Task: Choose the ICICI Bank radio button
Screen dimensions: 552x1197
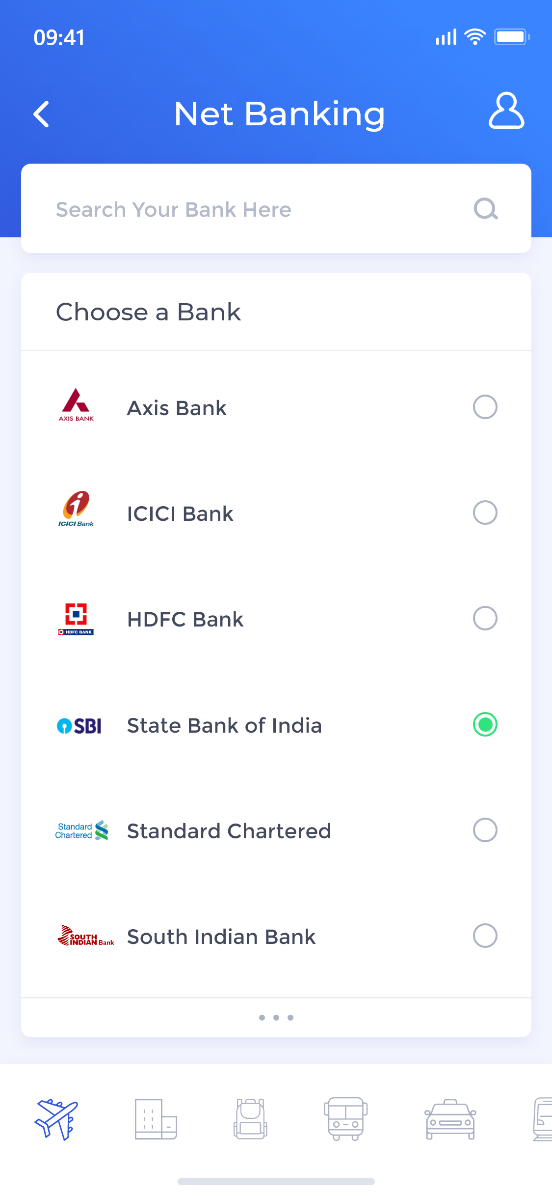Action: pyautogui.click(x=485, y=513)
